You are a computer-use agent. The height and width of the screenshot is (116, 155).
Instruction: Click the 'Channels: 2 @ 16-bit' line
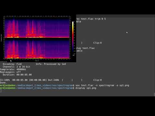tap(16, 67)
